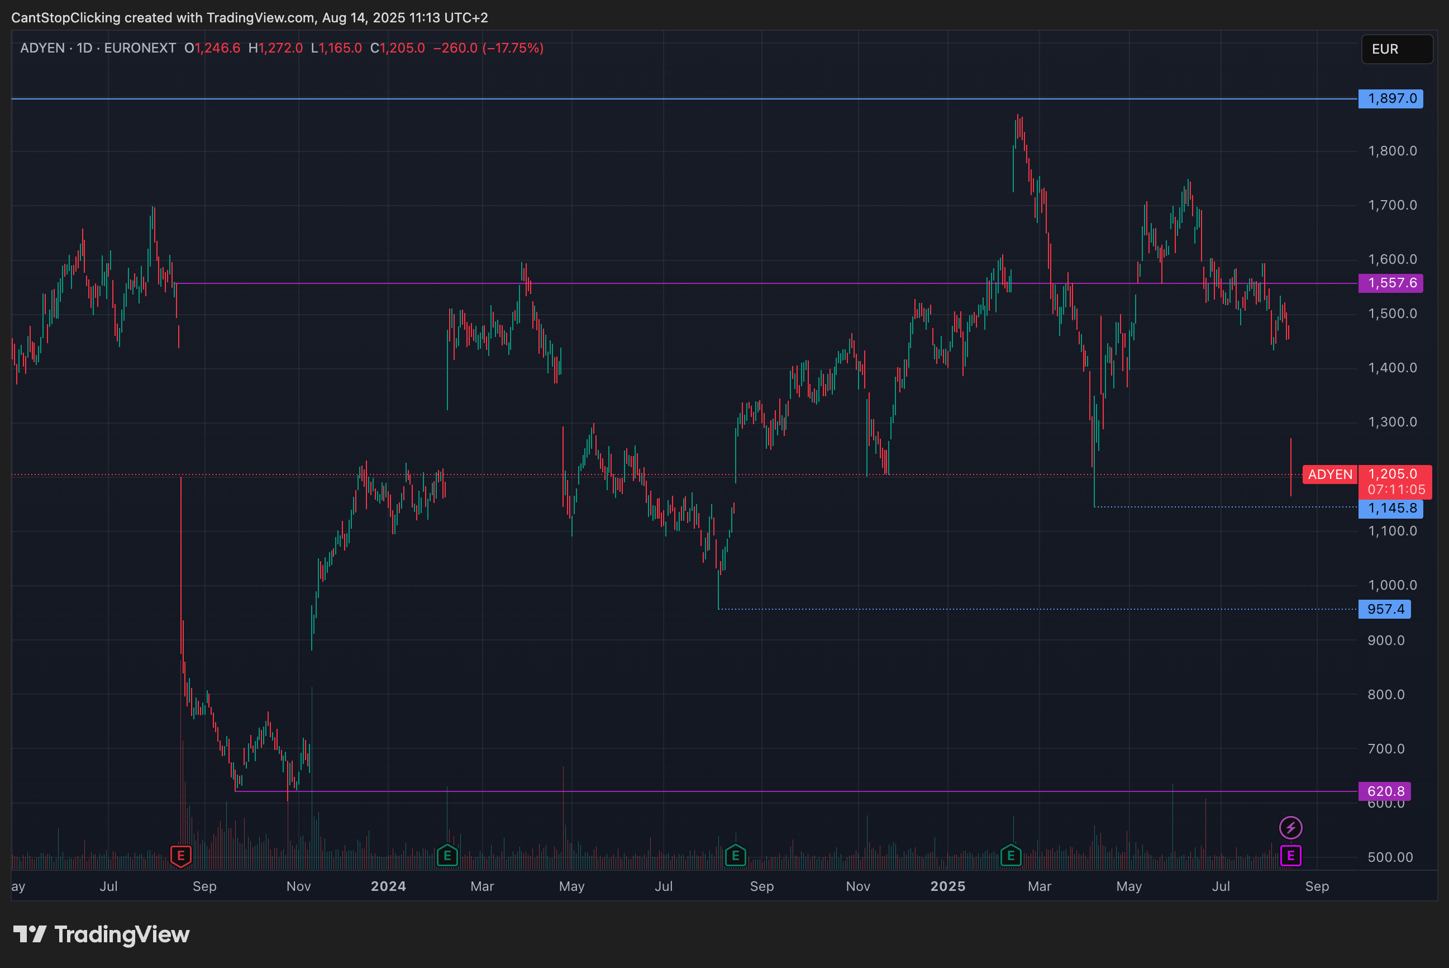Click the 1,145.8 dotted level label
The height and width of the screenshot is (968, 1449).
[1390, 509]
